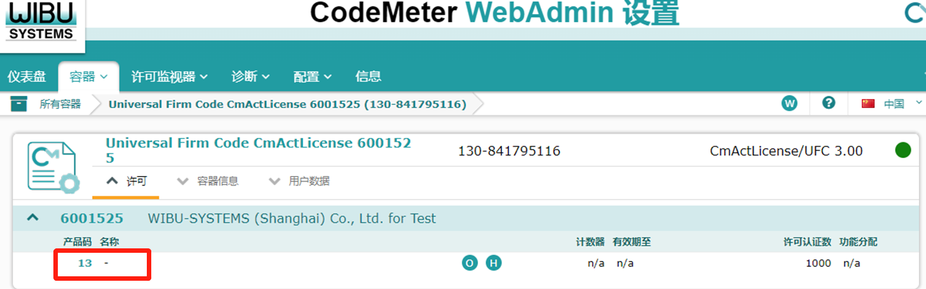Click the archive box icon in breadcrumb
Screen dimensions: 926x289
click(19, 104)
